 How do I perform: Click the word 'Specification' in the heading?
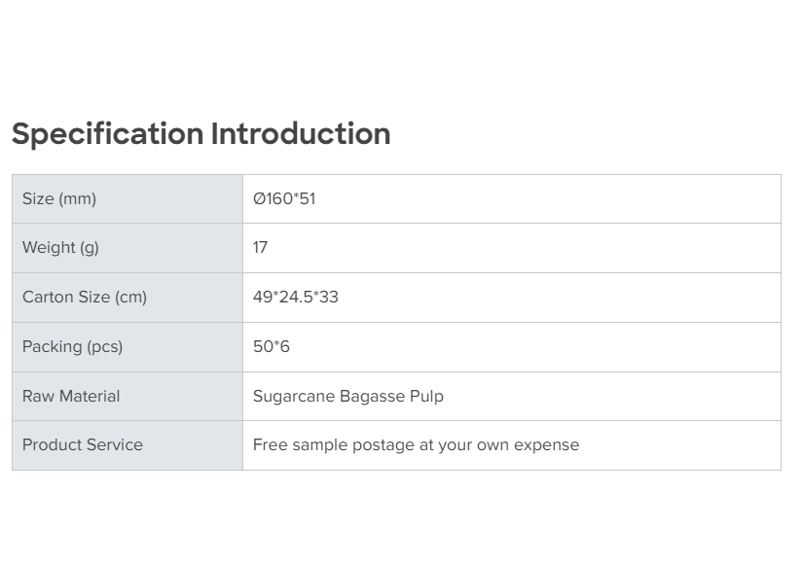107,134
